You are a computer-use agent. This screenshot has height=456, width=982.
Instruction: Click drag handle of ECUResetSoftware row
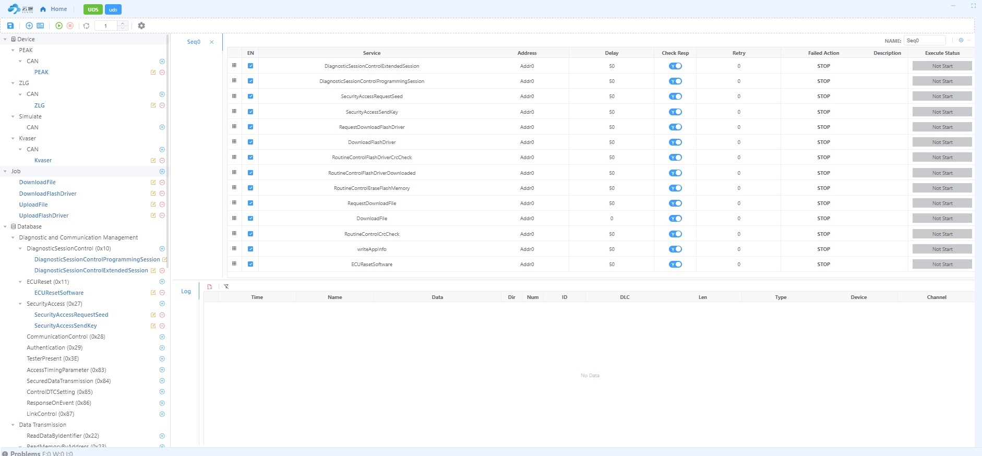click(234, 264)
